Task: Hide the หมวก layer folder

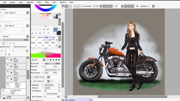Action: point(8,78)
